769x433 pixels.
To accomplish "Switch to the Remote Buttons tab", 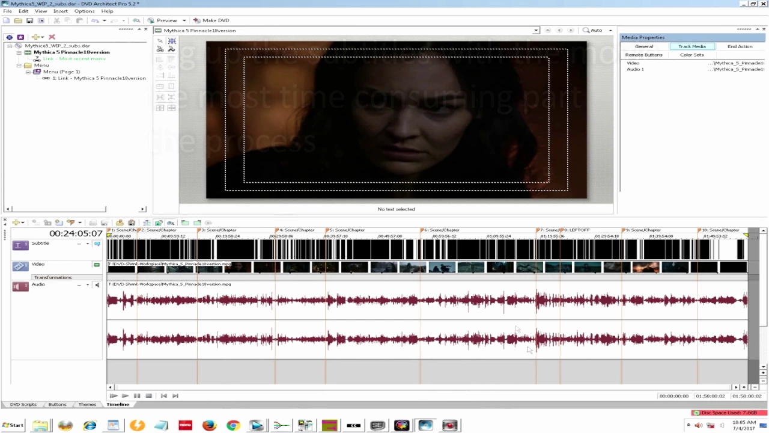I will tap(643, 55).
